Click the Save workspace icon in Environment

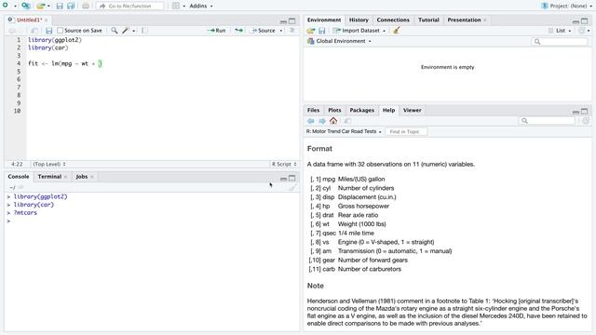322,31
